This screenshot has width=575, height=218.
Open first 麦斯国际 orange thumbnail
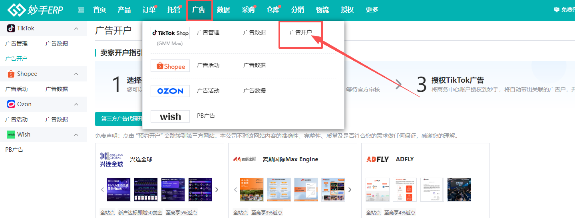coord(252,190)
